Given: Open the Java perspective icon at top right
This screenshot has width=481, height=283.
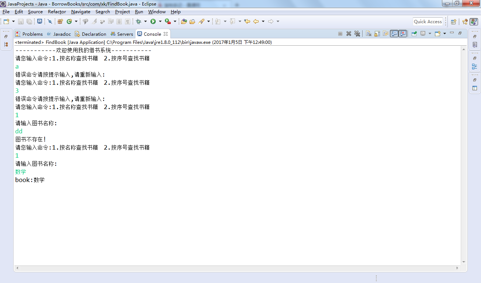Looking at the screenshot, I should click(x=474, y=21).
